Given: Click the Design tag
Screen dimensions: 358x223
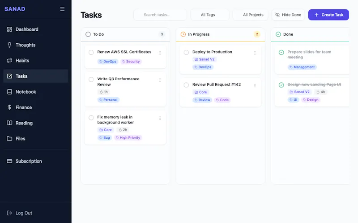Looking at the screenshot, I should point(311,99).
